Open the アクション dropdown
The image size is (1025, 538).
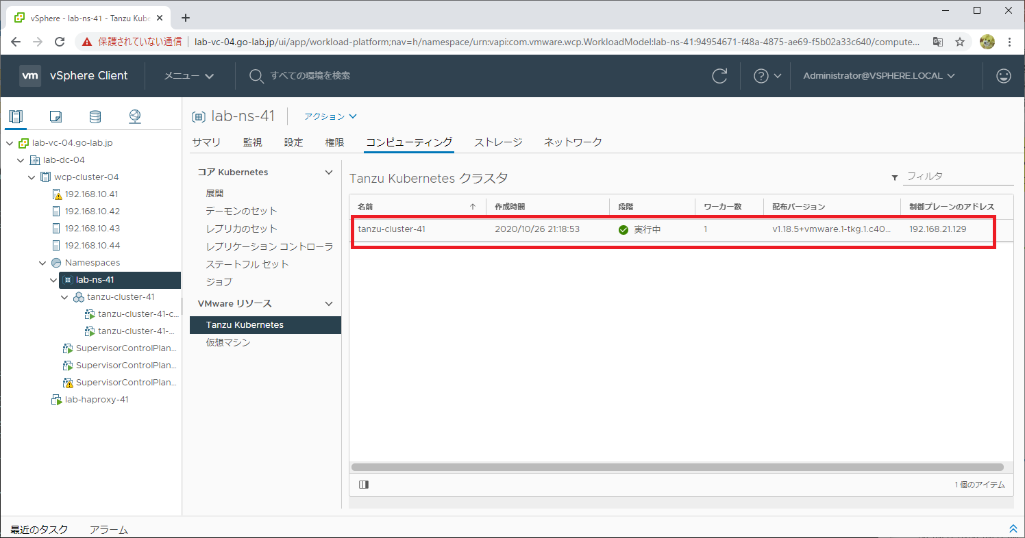pos(330,116)
